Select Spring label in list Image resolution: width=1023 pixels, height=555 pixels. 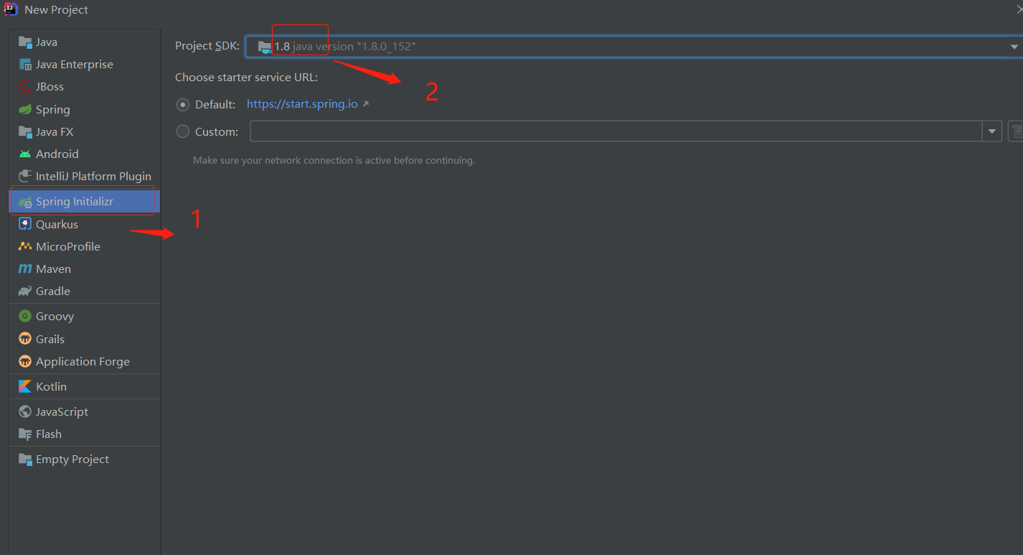53,110
